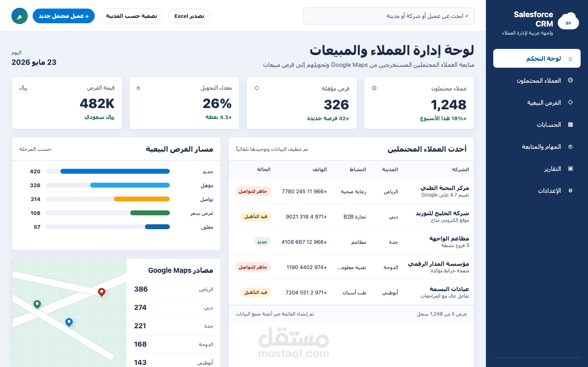
Task: Click the green map pin
Action: [37, 304]
